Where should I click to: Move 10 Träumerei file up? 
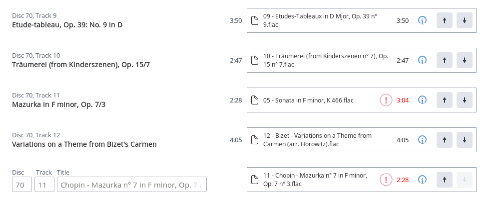(445, 60)
